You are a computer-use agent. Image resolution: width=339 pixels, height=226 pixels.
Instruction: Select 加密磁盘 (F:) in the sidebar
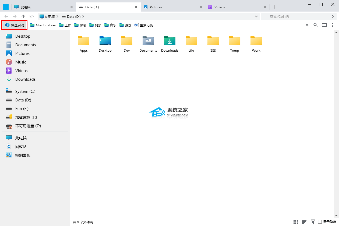(x=26, y=117)
